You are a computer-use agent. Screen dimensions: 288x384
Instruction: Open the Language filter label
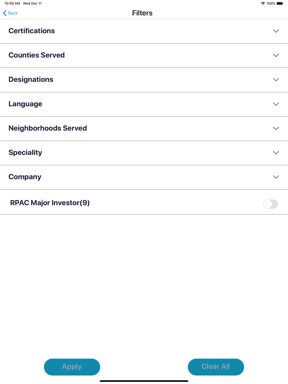pyautogui.click(x=25, y=104)
